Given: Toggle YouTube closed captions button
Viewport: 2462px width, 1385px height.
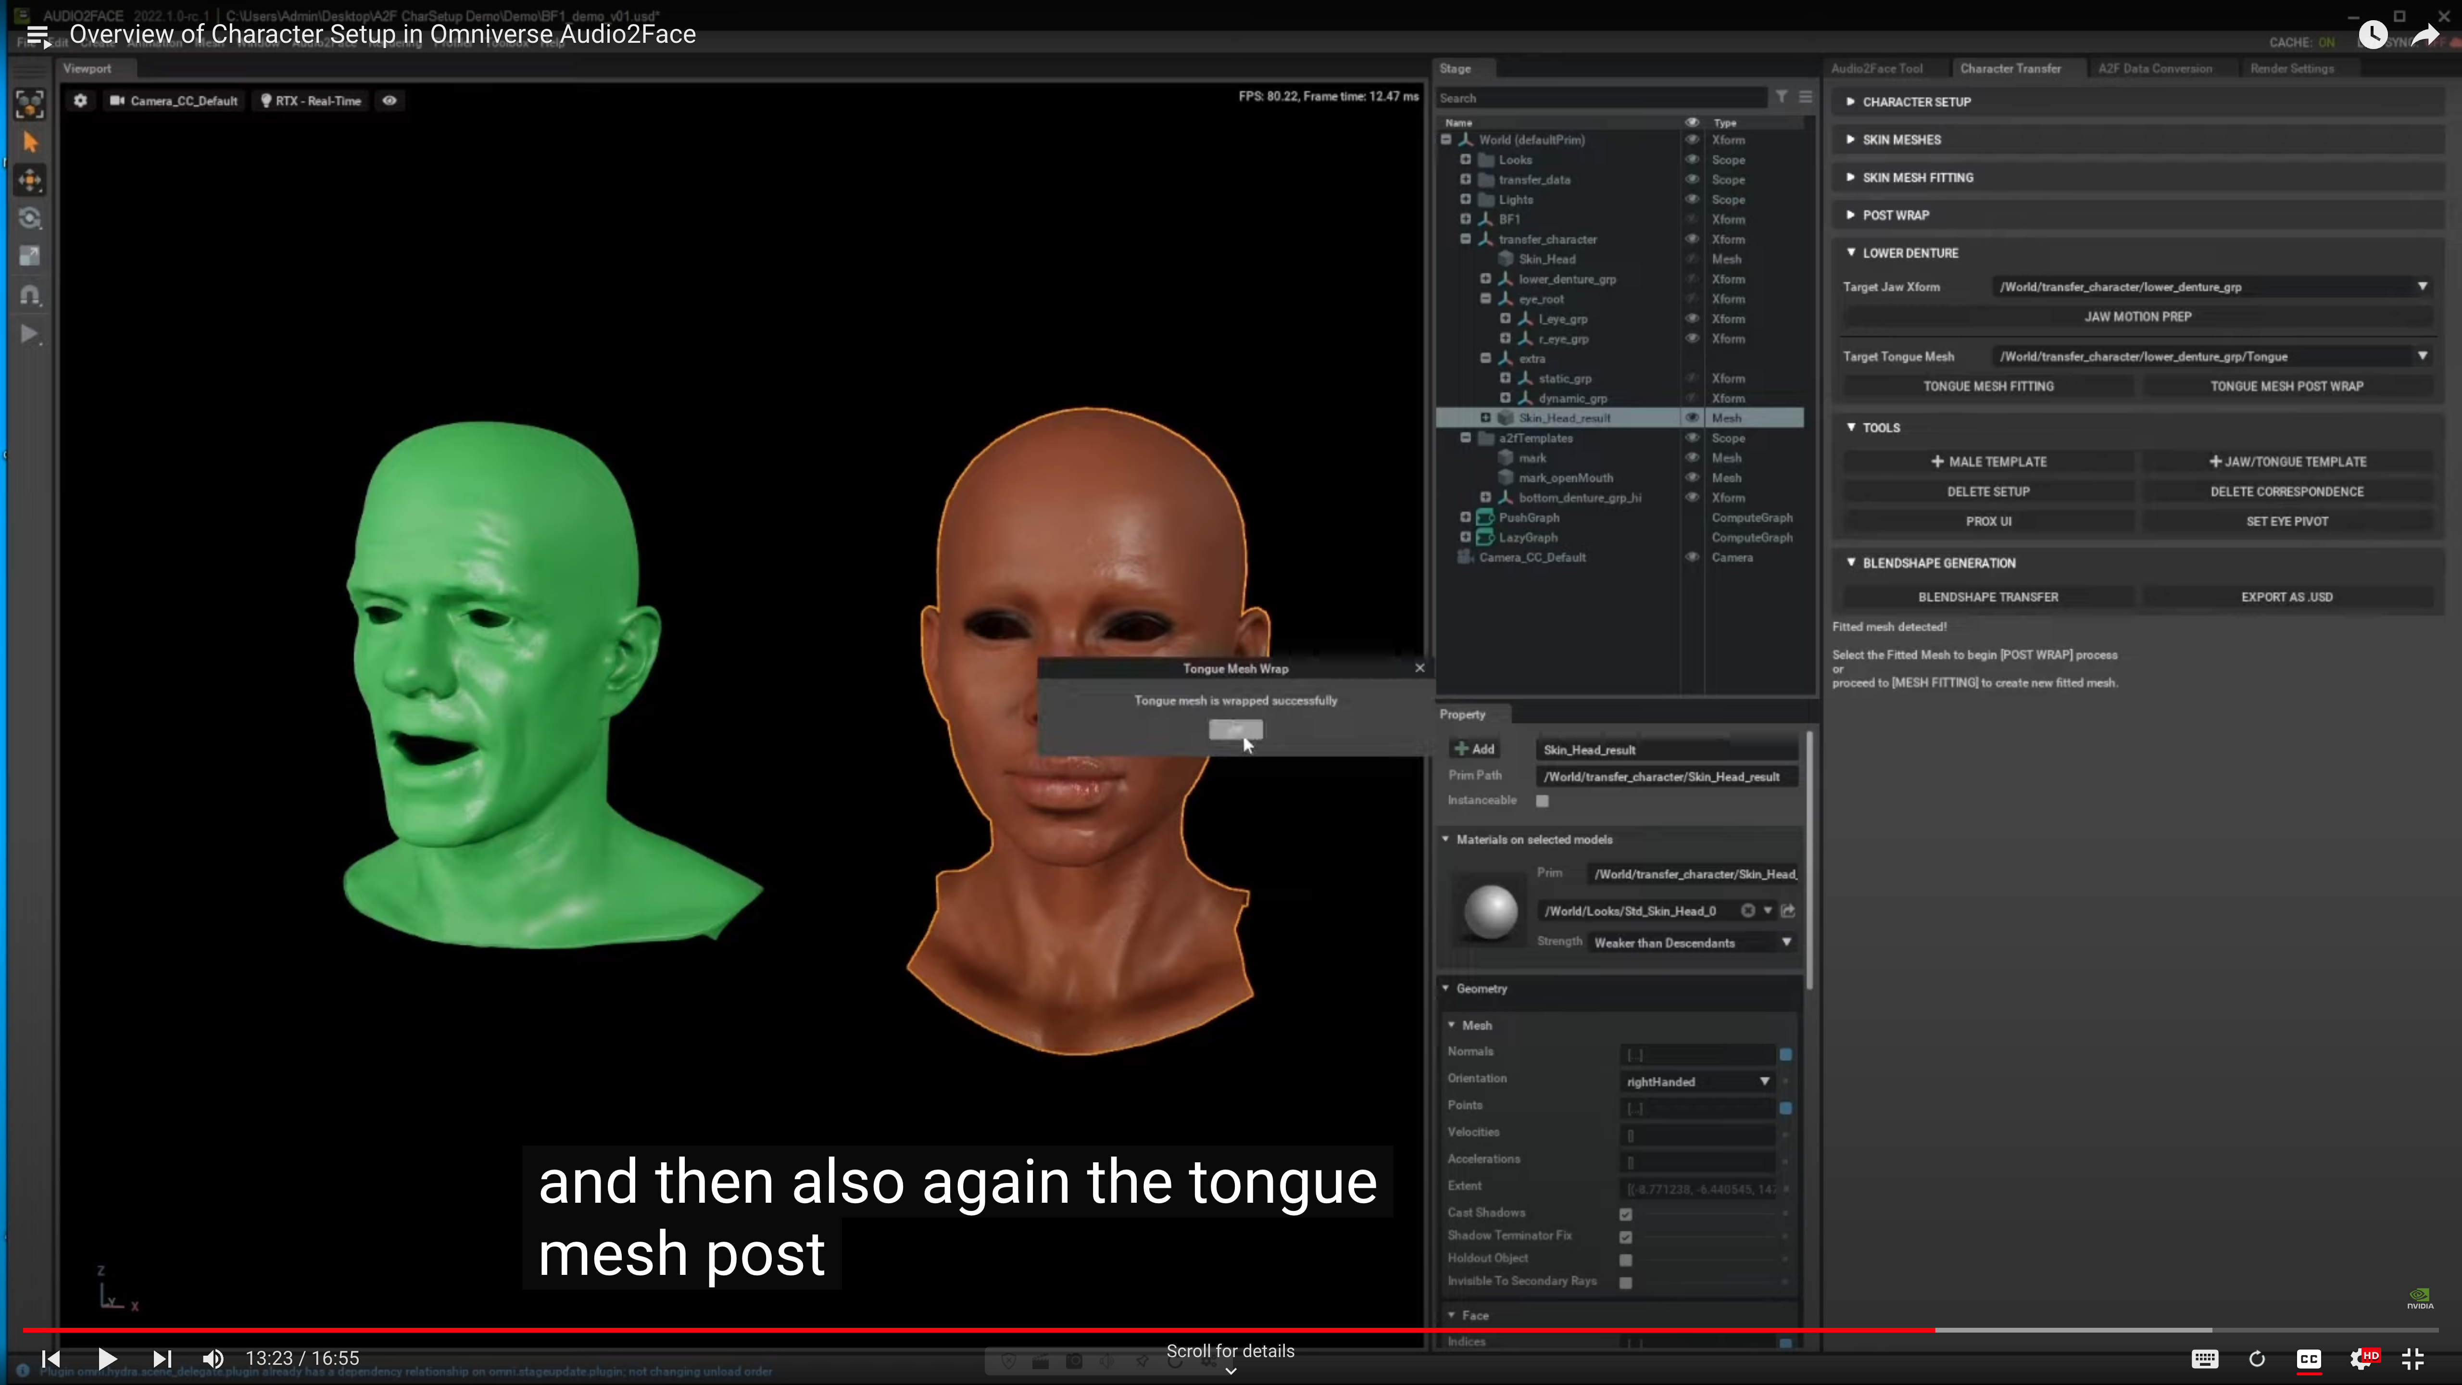Looking at the screenshot, I should pyautogui.click(x=2308, y=1358).
